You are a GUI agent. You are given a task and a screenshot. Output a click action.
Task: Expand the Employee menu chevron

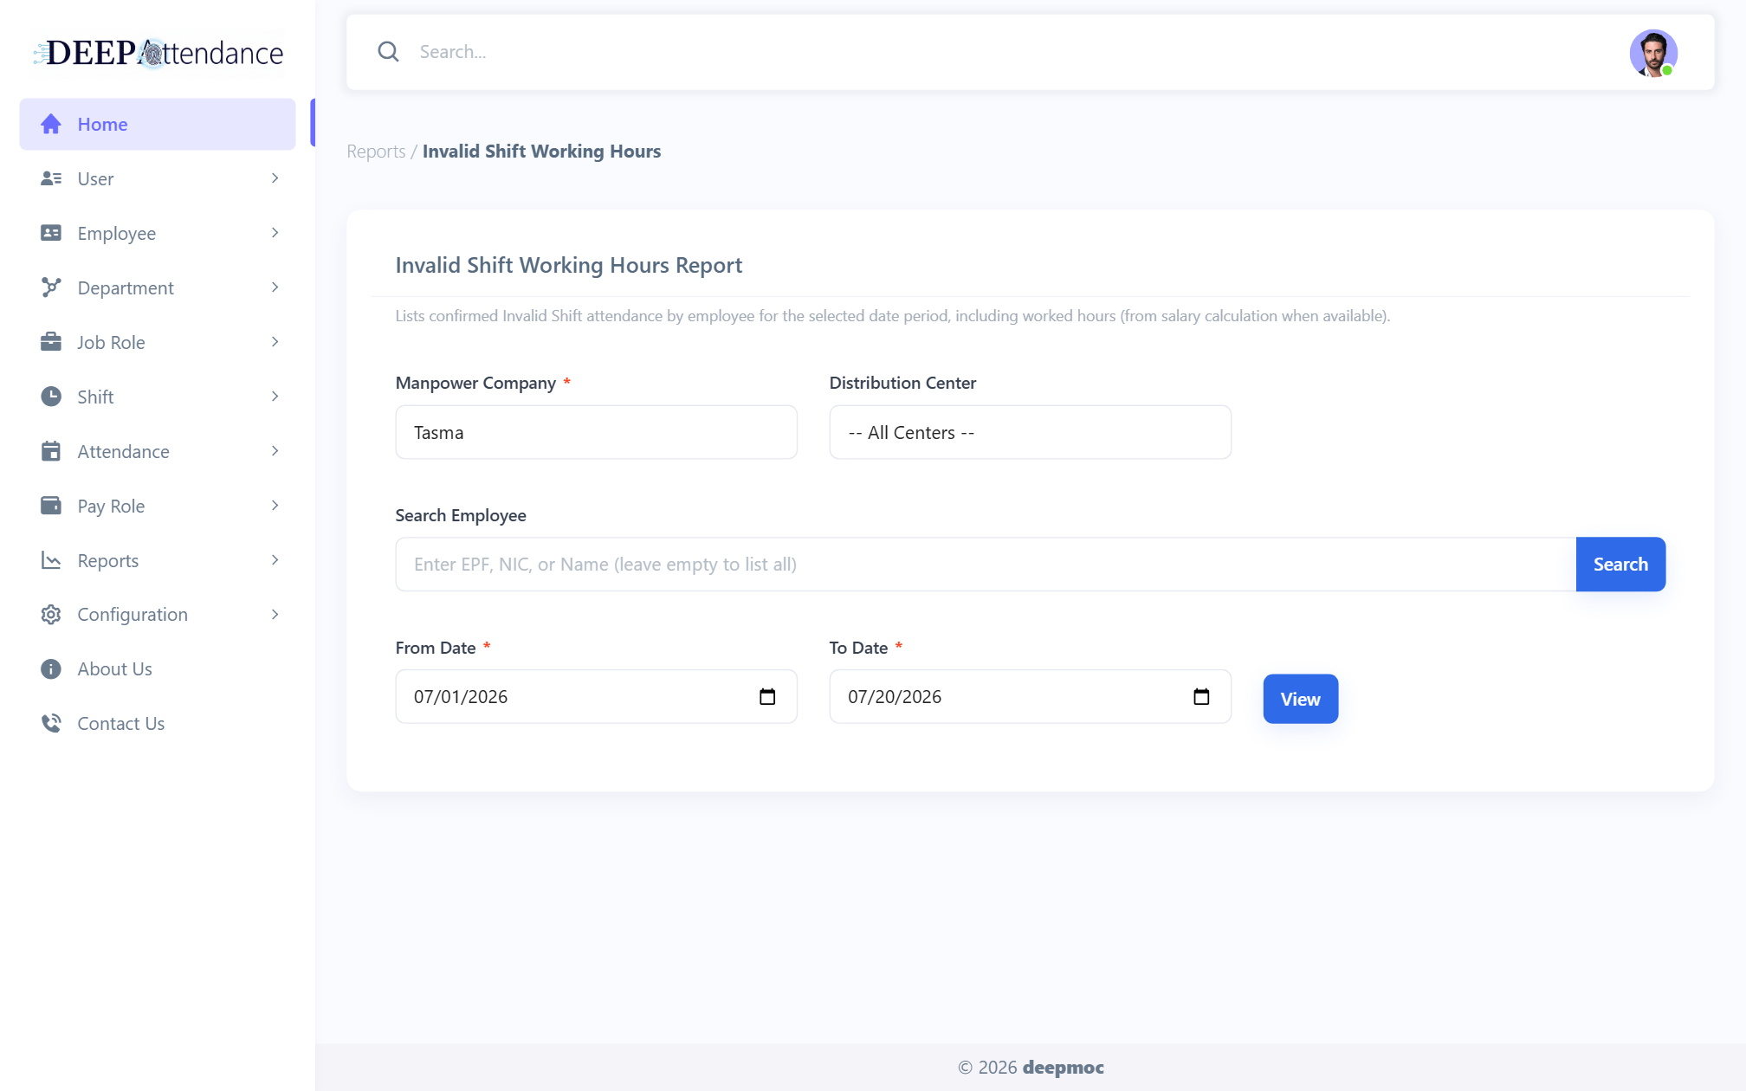(x=275, y=233)
